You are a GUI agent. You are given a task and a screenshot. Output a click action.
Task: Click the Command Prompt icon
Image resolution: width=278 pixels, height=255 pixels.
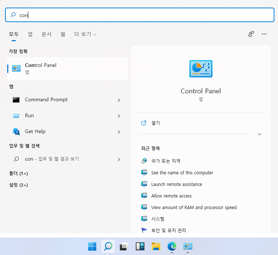click(x=16, y=100)
